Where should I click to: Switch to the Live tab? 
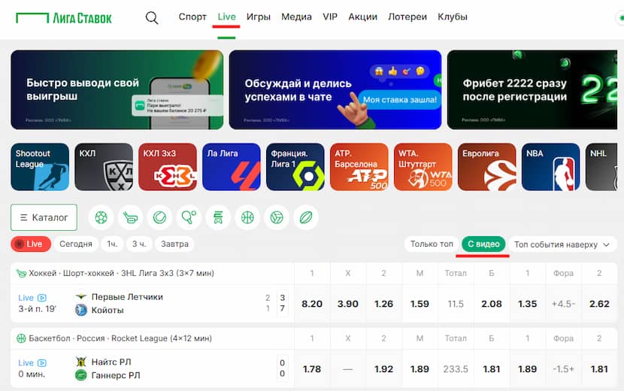pyautogui.click(x=226, y=17)
